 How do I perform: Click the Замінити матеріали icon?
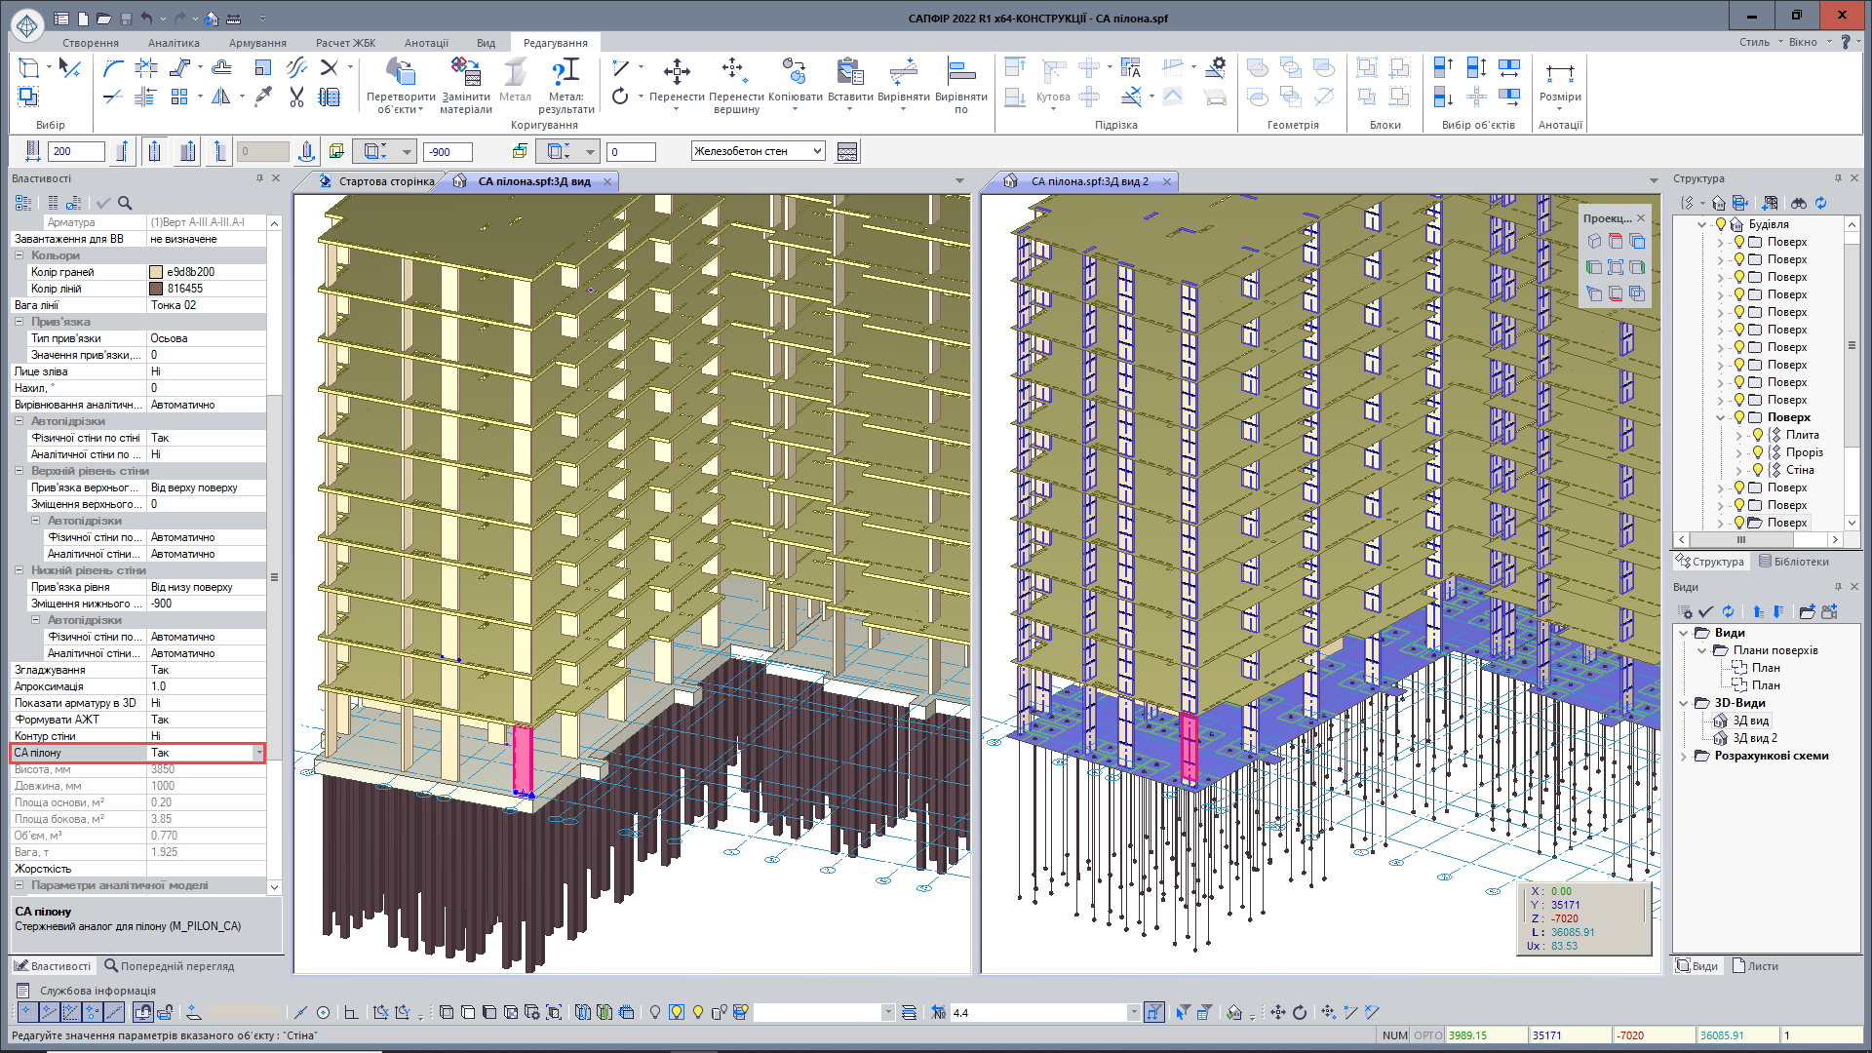coord(465,72)
